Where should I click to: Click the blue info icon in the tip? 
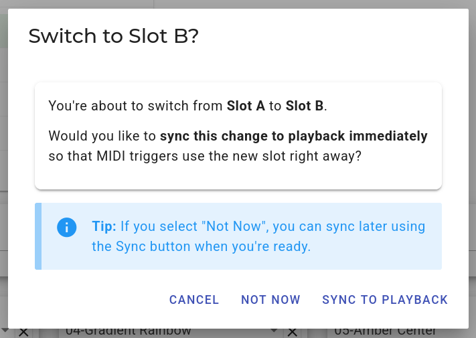tap(67, 227)
